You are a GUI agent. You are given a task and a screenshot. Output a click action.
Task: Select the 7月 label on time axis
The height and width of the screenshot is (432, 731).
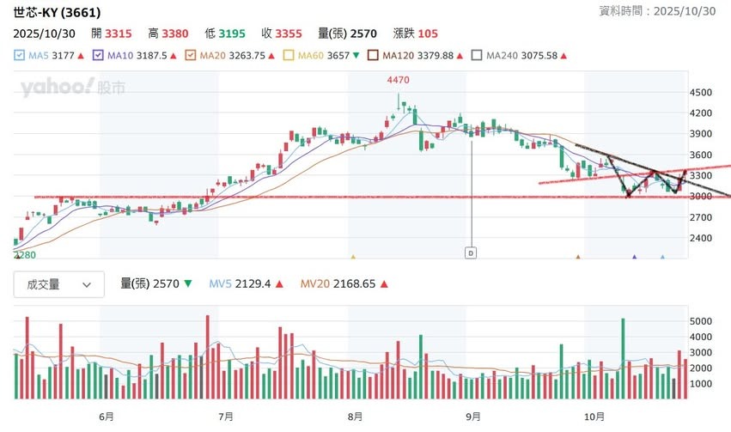click(226, 416)
